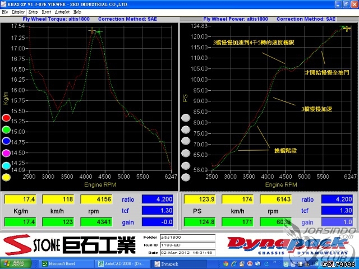This screenshot has height=269, width=359.
Task: Click the 3檔慢慢加速 annotation label
Action: (x=316, y=109)
